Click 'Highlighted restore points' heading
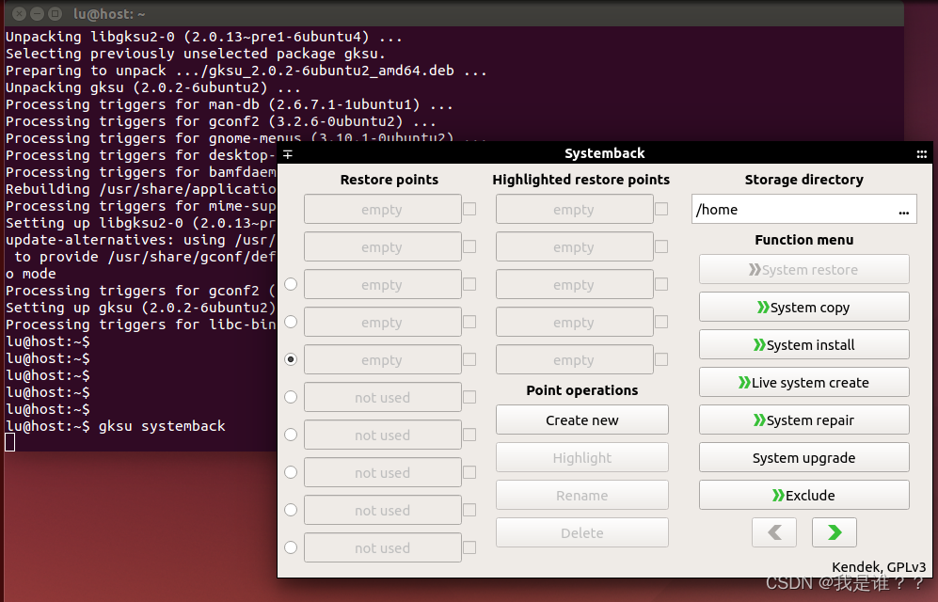 coord(580,180)
